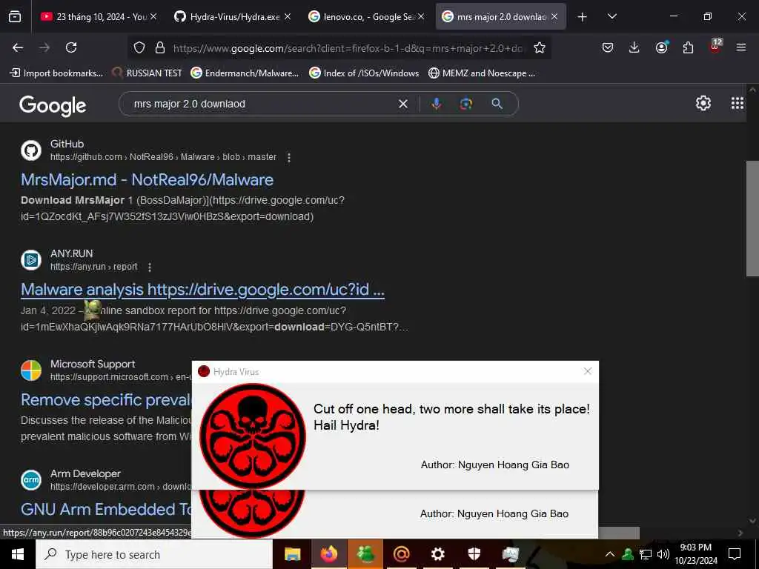
Task: Open the orange @ app on taskbar
Action: [401, 554]
